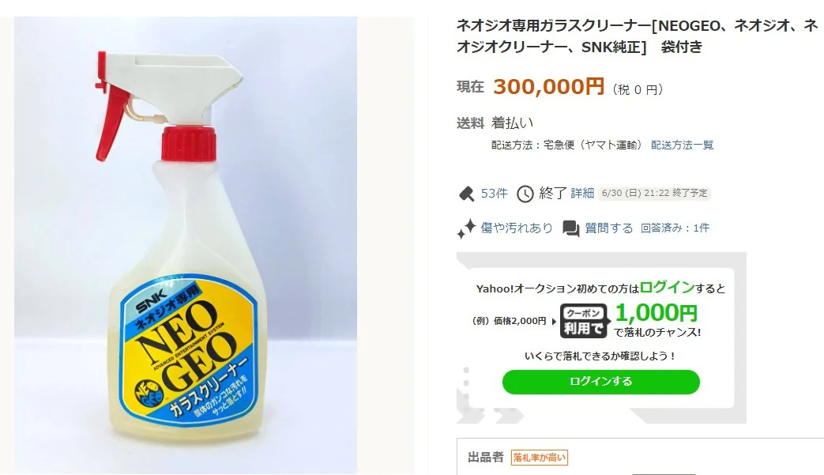Click the 出品者 seller heading
The width and height of the screenshot is (824, 475).
(486, 457)
